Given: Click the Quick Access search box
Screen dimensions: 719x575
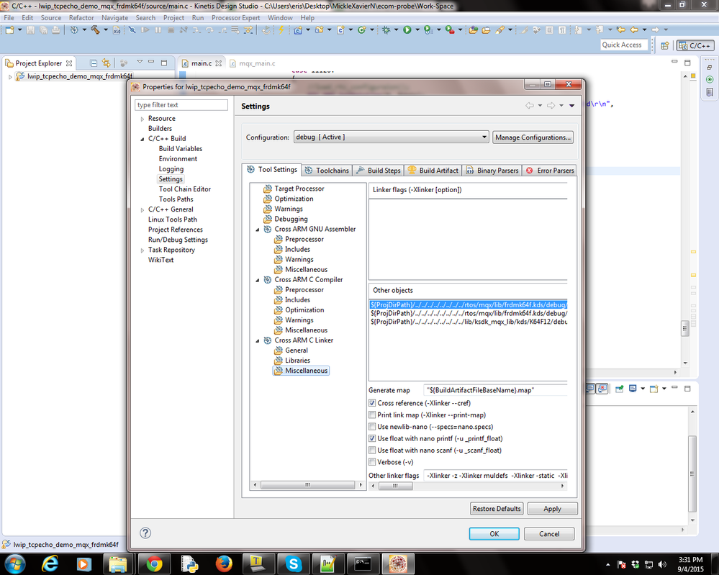Looking at the screenshot, I should [x=624, y=45].
